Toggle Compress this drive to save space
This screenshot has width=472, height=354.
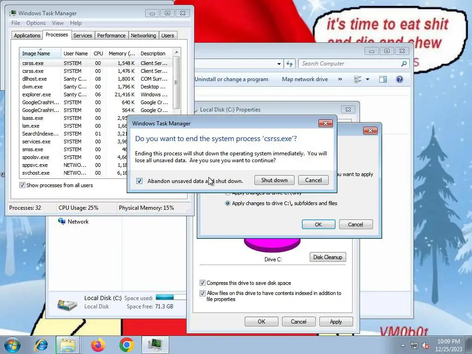[202, 283]
